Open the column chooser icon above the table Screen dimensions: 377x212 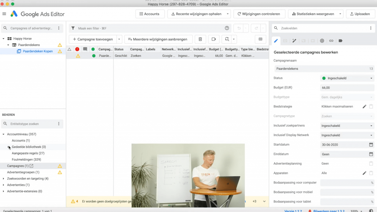point(260,39)
